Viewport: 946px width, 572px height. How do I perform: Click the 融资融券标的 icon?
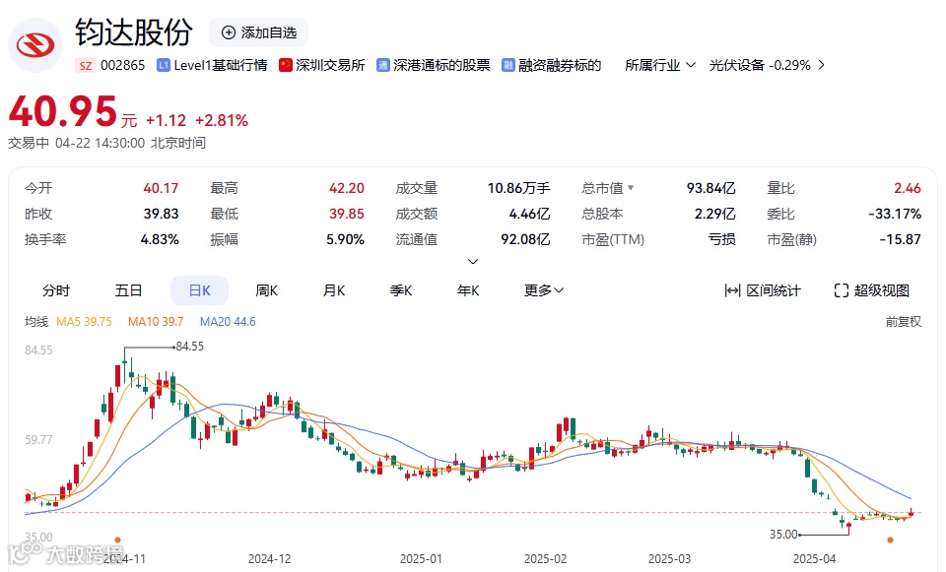tap(508, 65)
